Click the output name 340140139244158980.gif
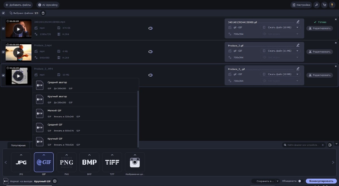Screen dimensions: 339x186 coord(242,22)
